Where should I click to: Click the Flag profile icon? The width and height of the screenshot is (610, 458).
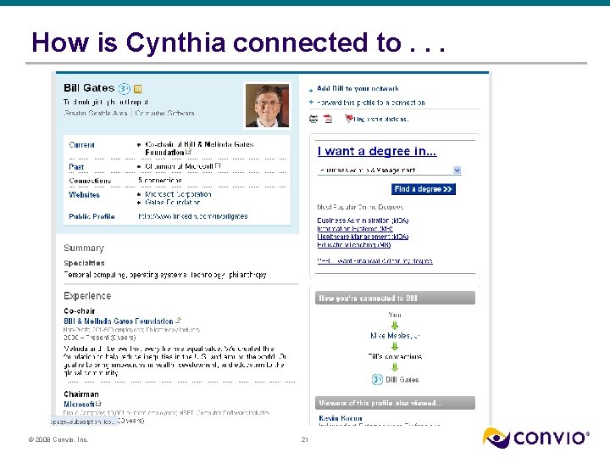pos(349,119)
